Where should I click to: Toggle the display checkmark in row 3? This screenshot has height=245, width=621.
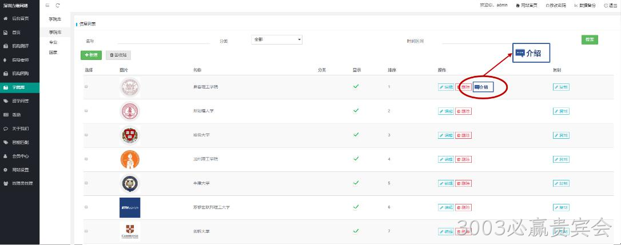356,135
